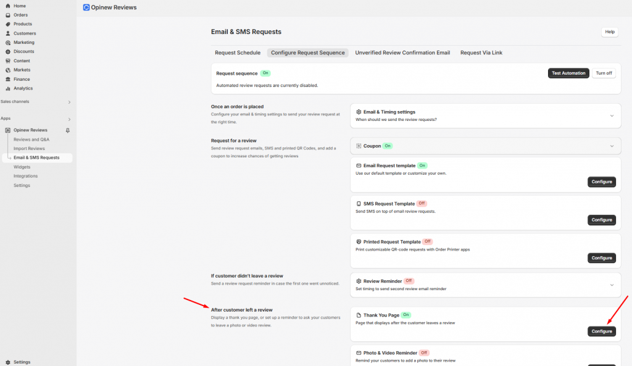Click the phone icon of SMS Request Template
632x366 pixels.
click(359, 204)
